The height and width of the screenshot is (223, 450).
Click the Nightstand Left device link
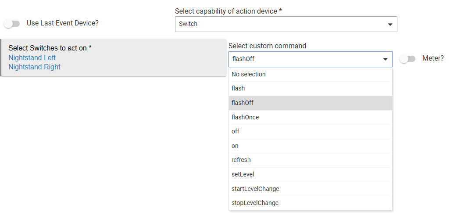pyautogui.click(x=32, y=58)
